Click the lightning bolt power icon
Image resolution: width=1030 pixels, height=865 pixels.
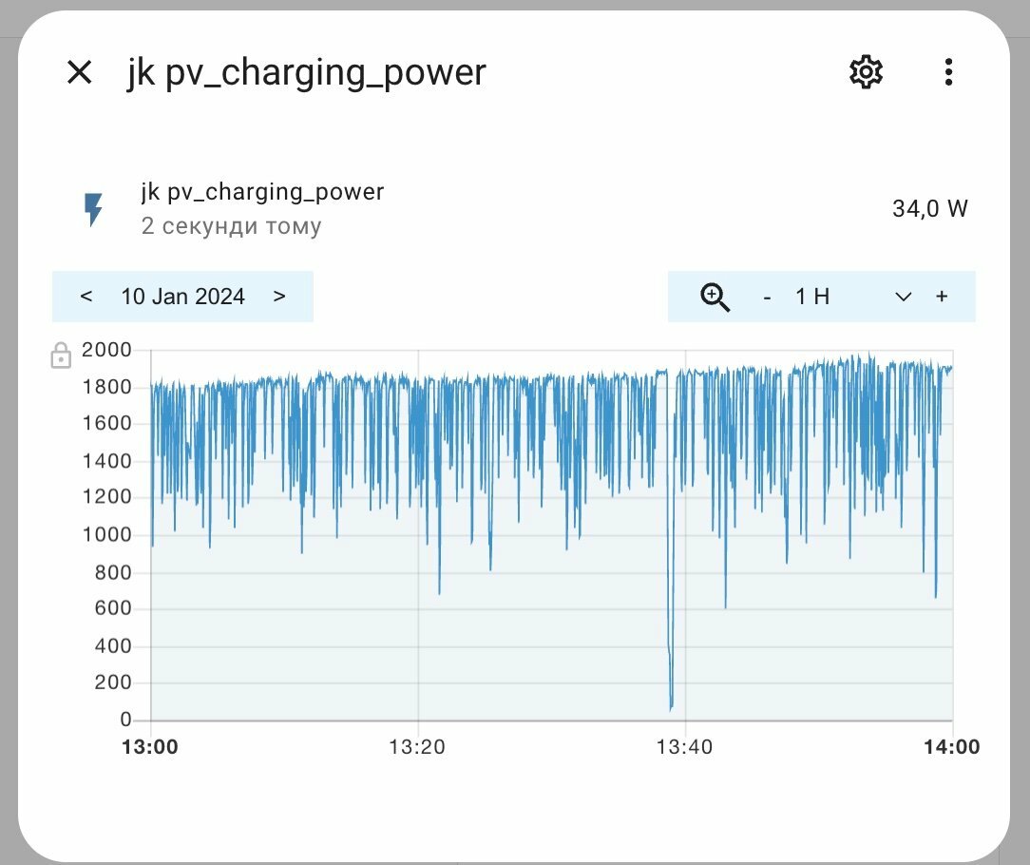coord(93,210)
